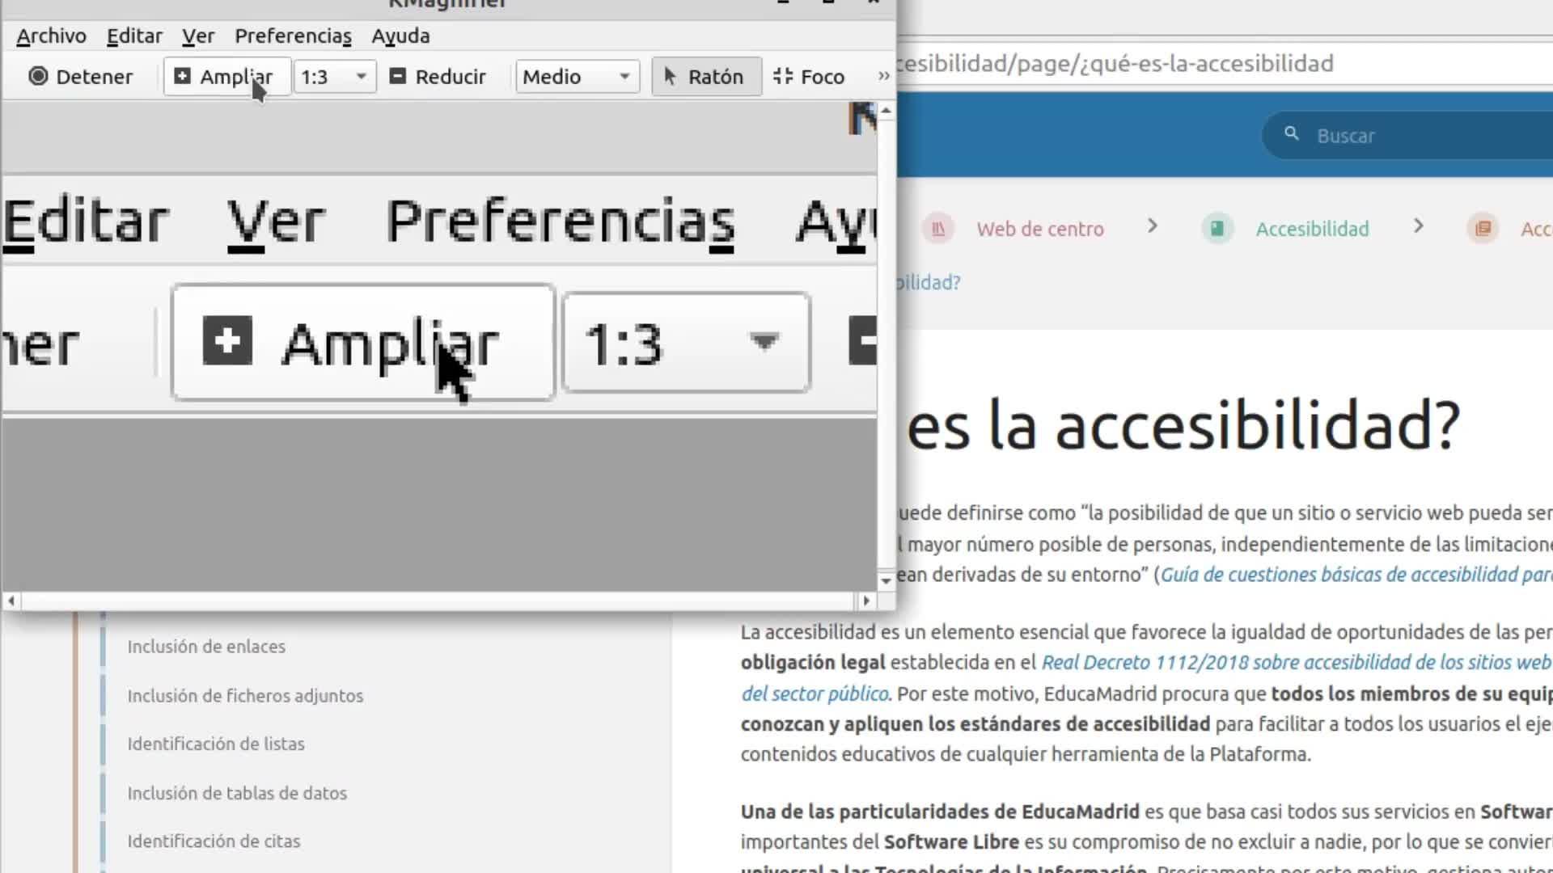Screen dimensions: 1553x873
Task: Click the Web de centro breadcrumb icon
Action: point(938,229)
